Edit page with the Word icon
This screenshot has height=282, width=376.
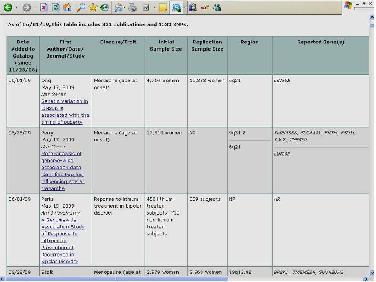tap(146, 8)
